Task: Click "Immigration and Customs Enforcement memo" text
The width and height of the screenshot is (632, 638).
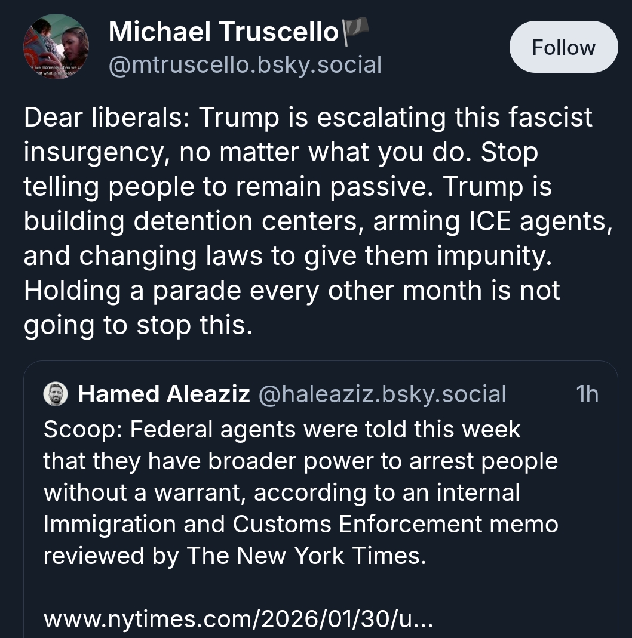Action: pos(300,524)
